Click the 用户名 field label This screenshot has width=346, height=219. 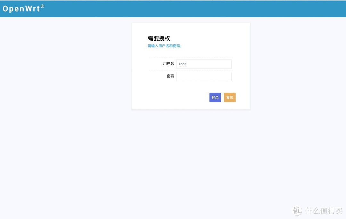tap(169, 64)
